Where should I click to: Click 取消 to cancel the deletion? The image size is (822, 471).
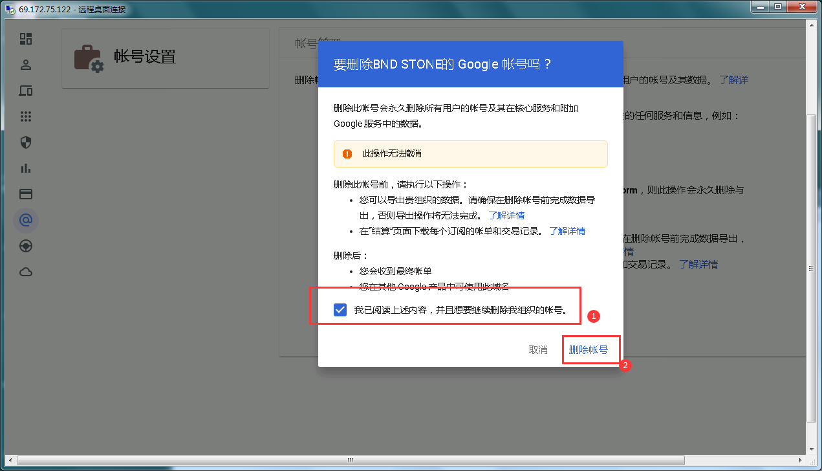point(538,349)
